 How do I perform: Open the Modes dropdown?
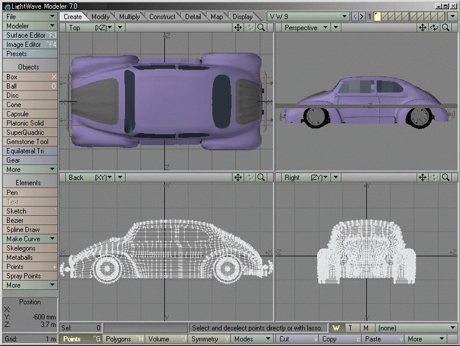pyautogui.click(x=252, y=339)
